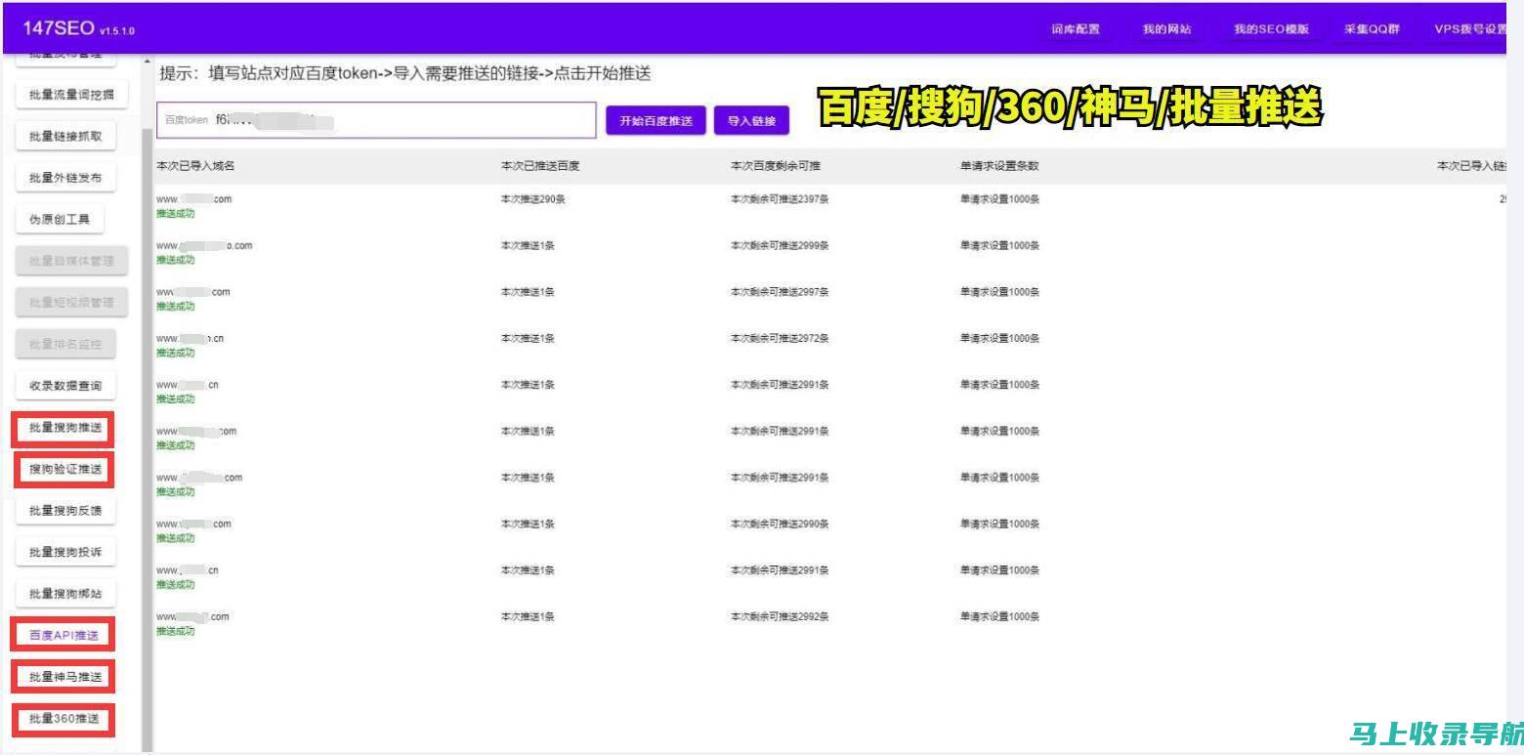Select 批量短视频管理 in the sidebar
This screenshot has height=755, width=1524.
point(71,303)
